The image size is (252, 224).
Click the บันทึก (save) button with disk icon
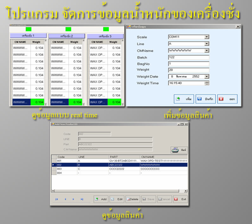click(x=205, y=99)
